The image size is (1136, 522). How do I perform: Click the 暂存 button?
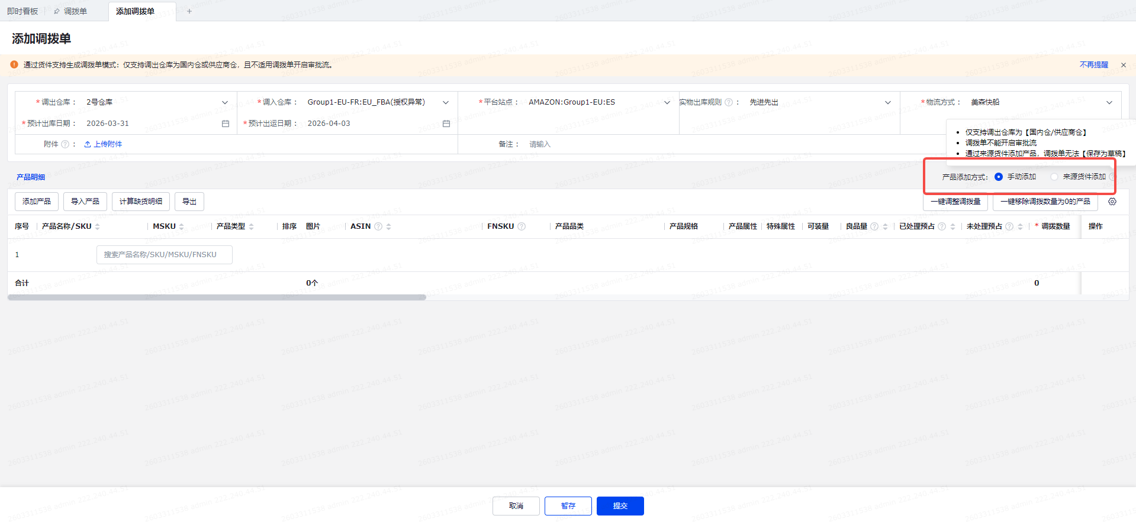[x=568, y=506]
